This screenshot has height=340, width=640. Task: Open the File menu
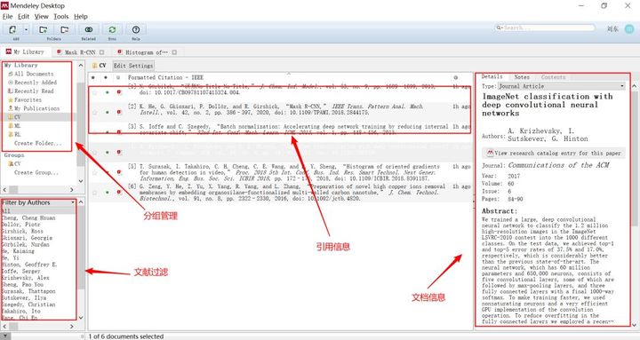pyautogui.click(x=7, y=16)
